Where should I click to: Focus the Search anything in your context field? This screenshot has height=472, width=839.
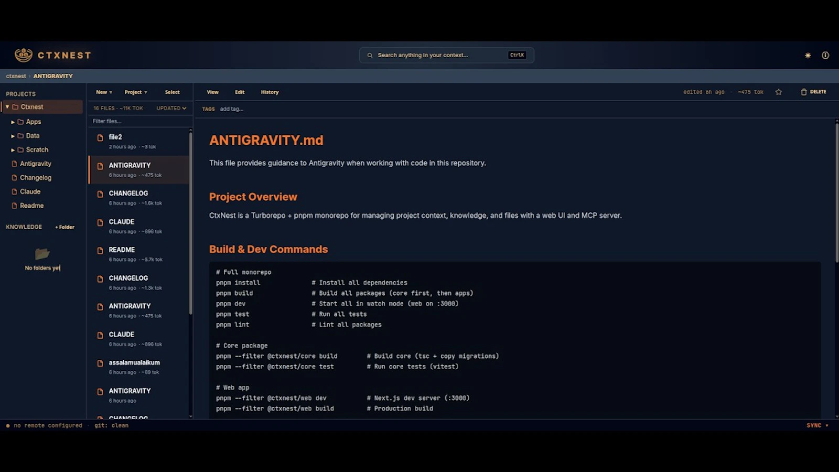pyautogui.click(x=446, y=55)
